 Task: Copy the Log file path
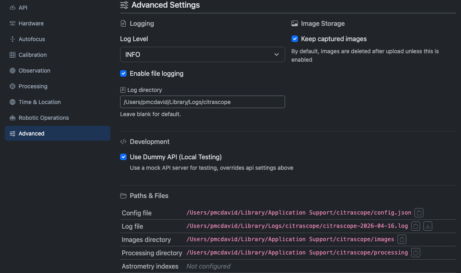tap(415, 226)
